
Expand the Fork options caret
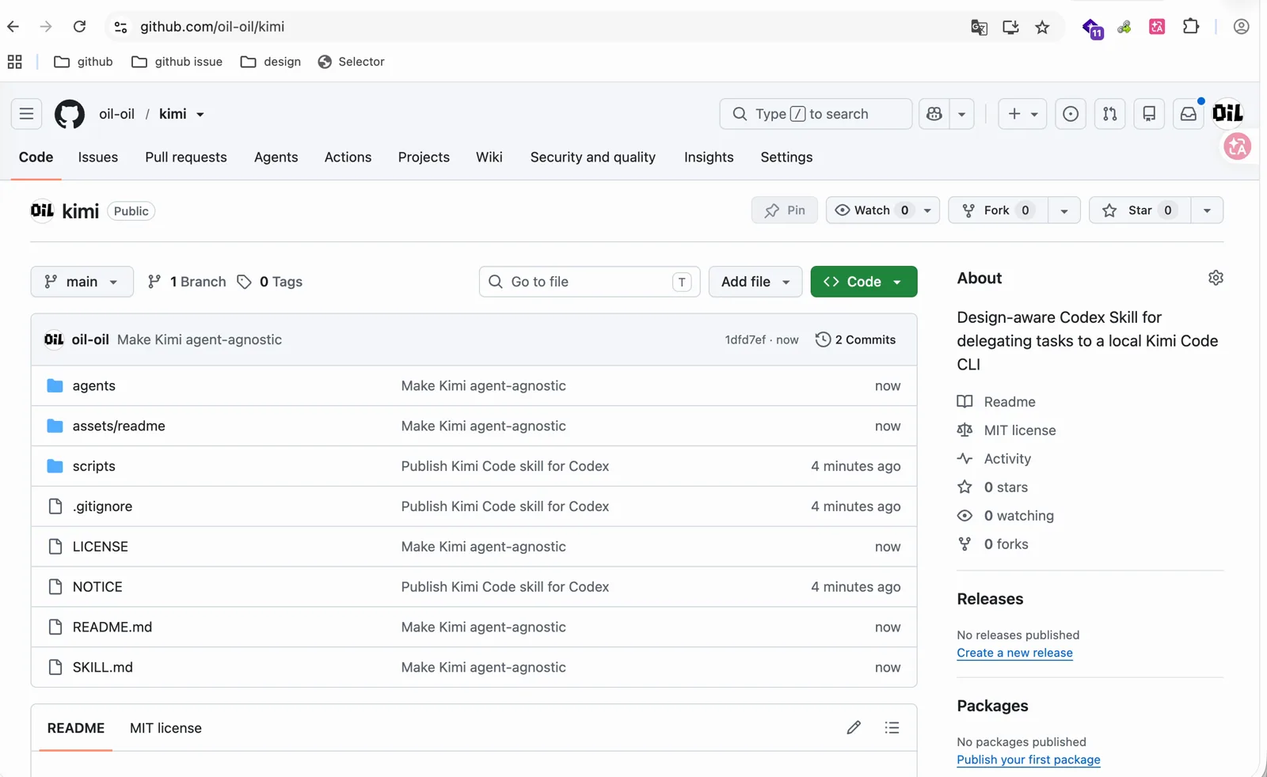pos(1064,210)
